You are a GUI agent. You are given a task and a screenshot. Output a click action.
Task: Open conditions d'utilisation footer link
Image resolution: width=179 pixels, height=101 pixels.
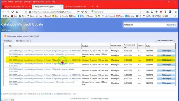pos(62,94)
